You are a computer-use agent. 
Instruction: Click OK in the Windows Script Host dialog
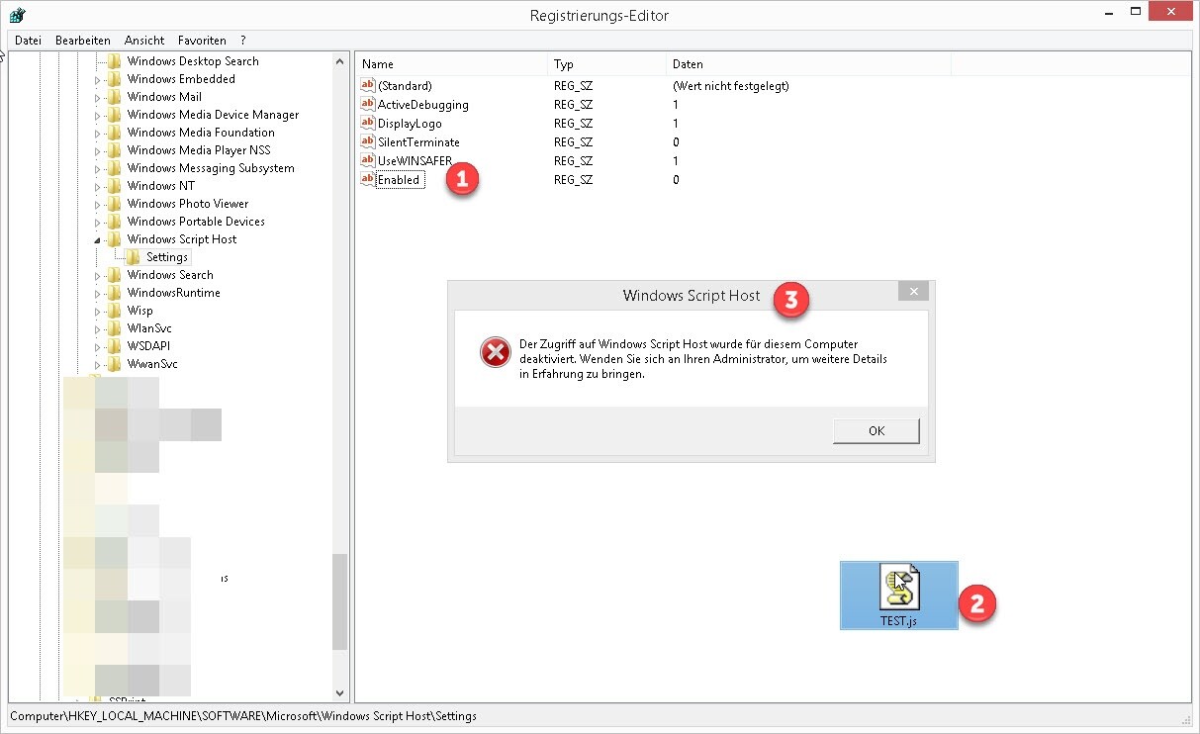pos(875,430)
